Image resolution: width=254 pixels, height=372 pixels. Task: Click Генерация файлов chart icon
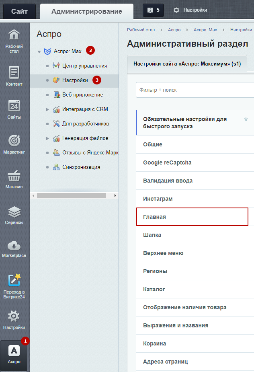56,138
